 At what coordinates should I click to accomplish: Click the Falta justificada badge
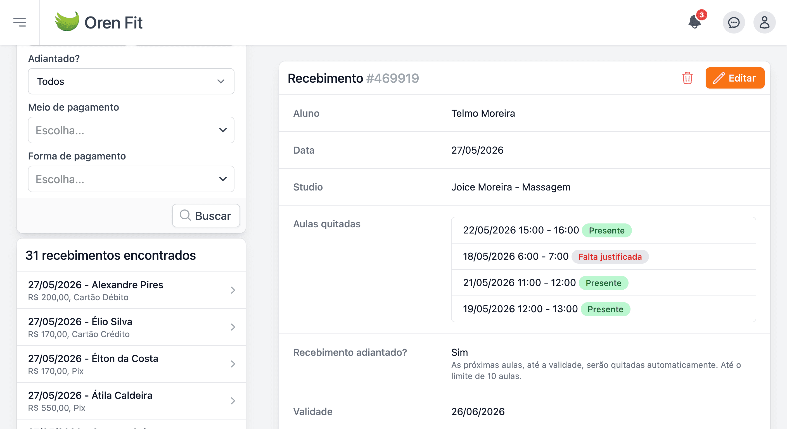610,257
